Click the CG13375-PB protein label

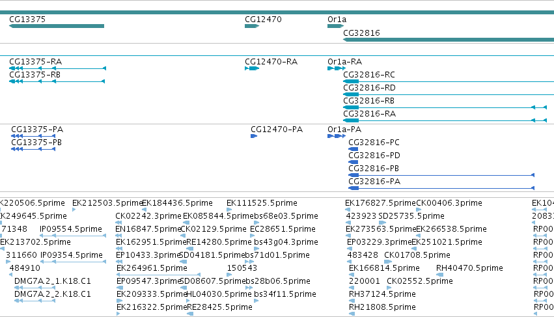(x=36, y=143)
